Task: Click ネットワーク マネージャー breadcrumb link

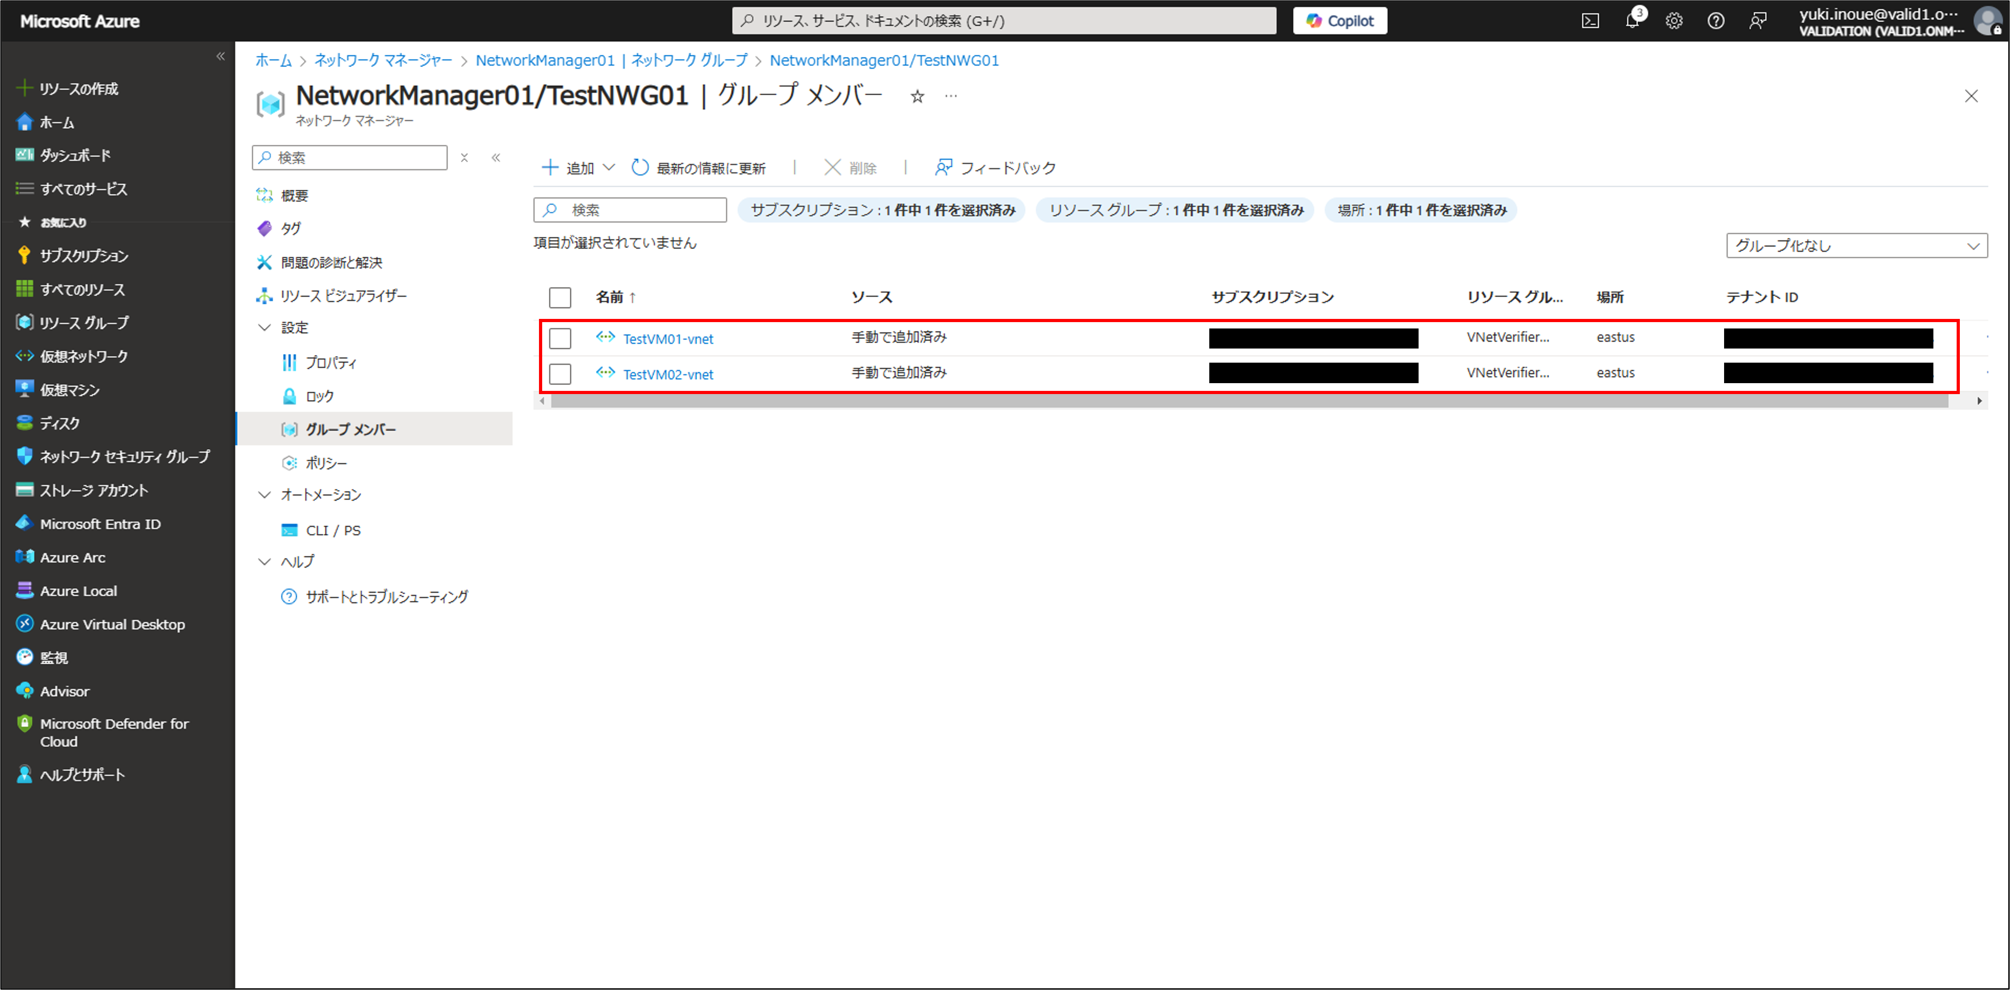Action: [x=383, y=60]
